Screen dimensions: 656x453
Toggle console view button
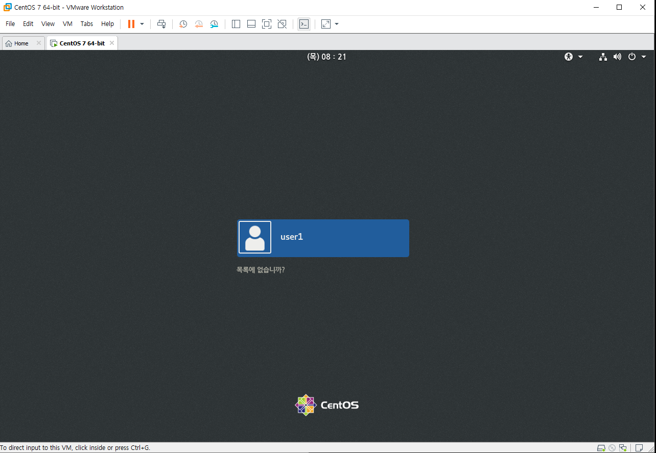coord(304,24)
